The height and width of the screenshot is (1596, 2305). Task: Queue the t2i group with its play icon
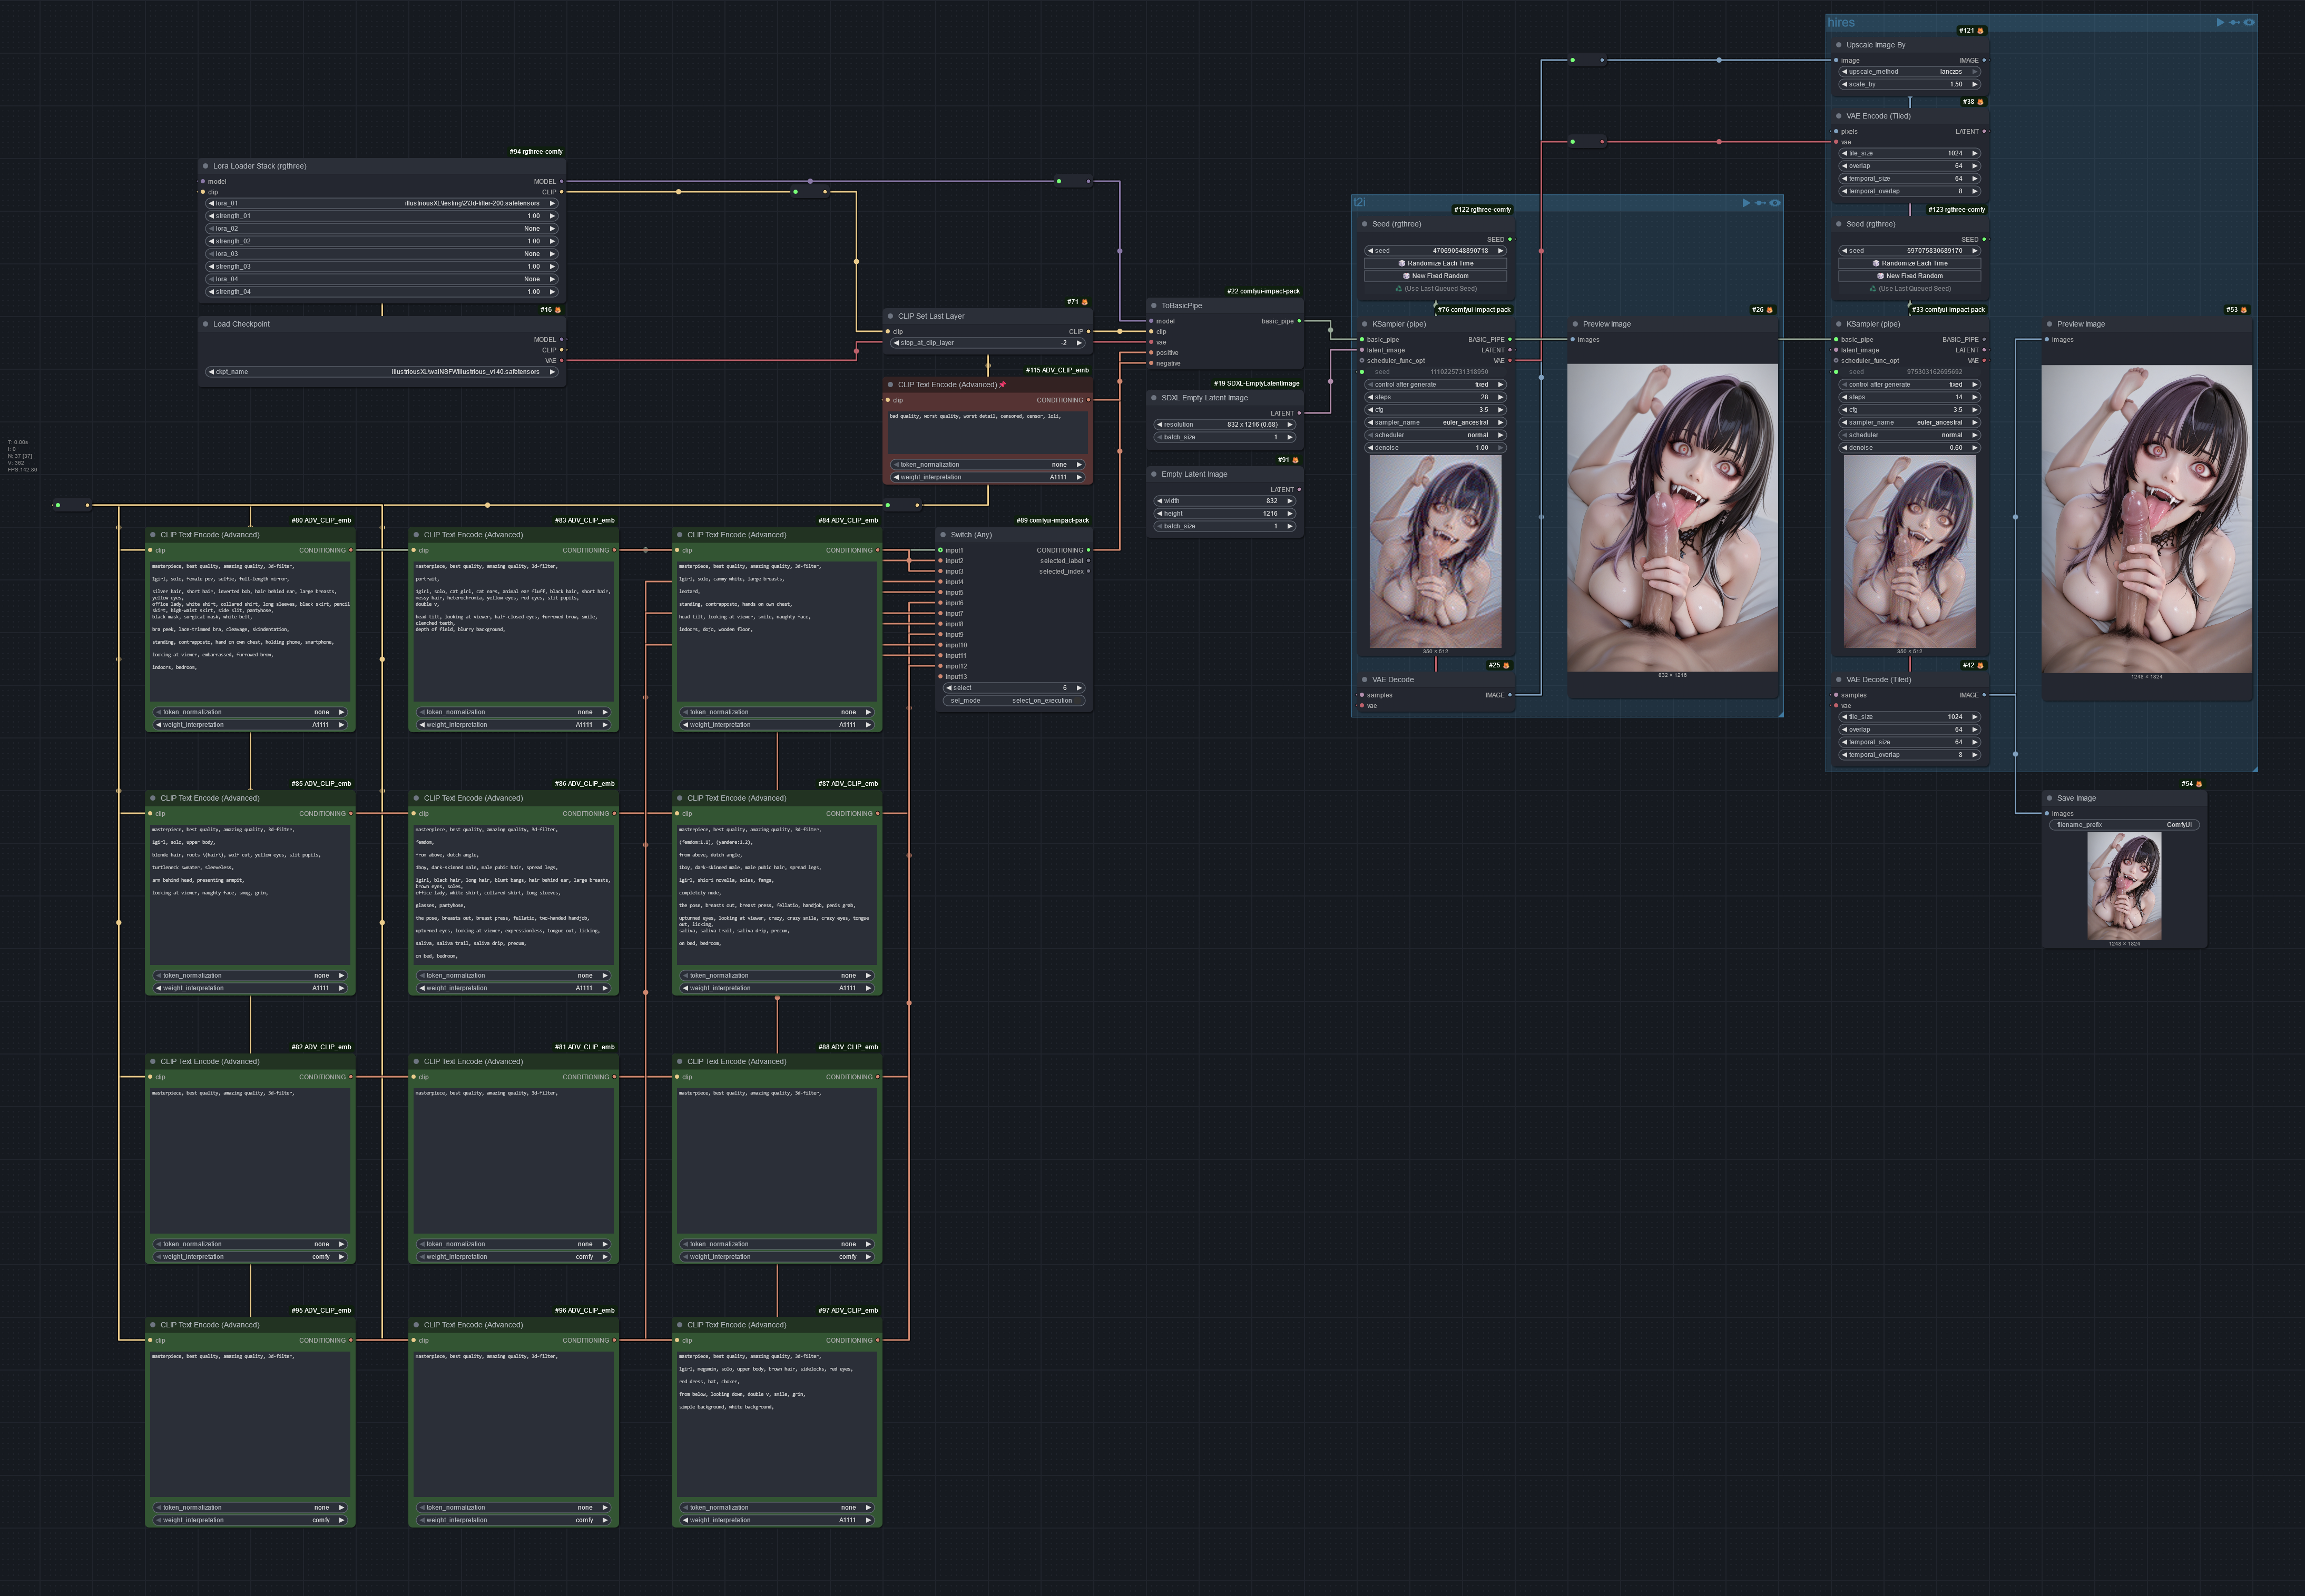(x=1746, y=203)
